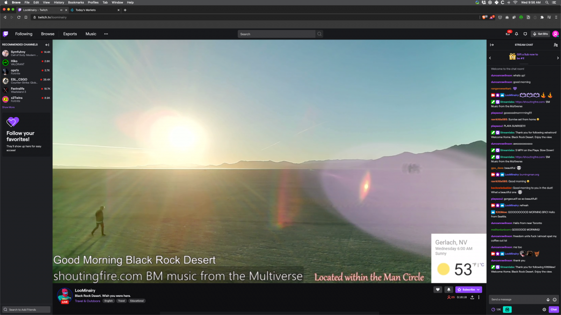
Task: Open ESL_CSGO recommended channel
Action: [26, 81]
